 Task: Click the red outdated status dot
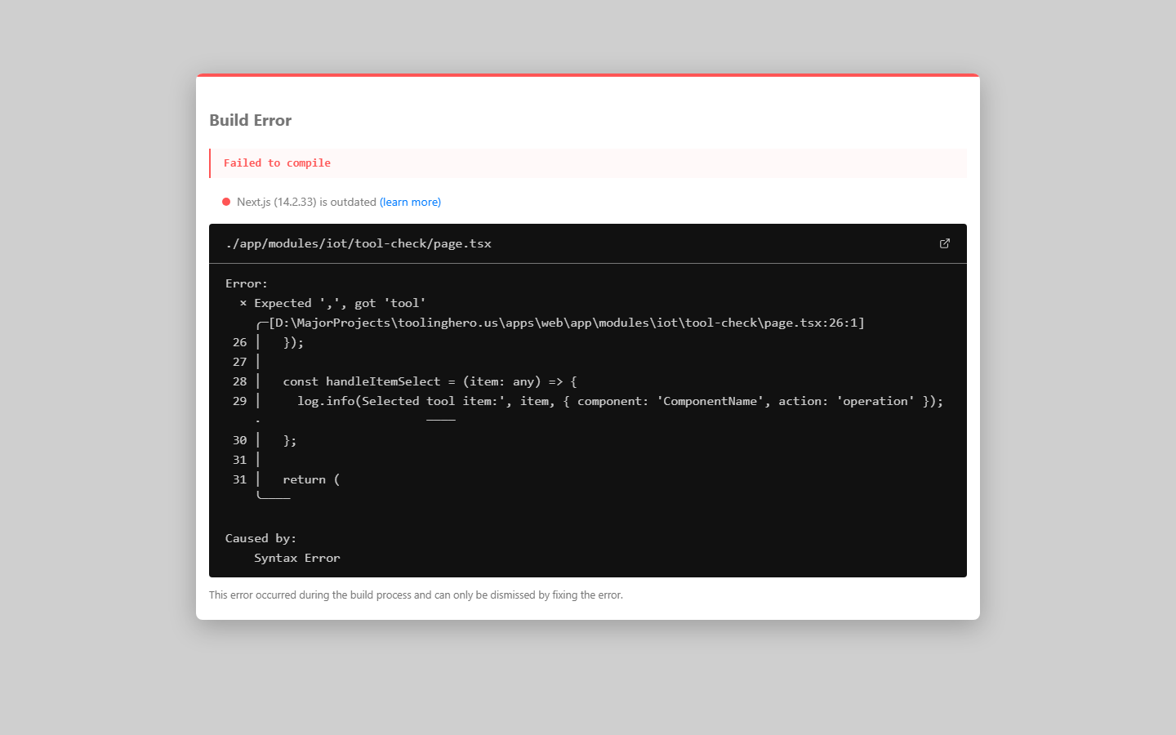click(x=226, y=202)
